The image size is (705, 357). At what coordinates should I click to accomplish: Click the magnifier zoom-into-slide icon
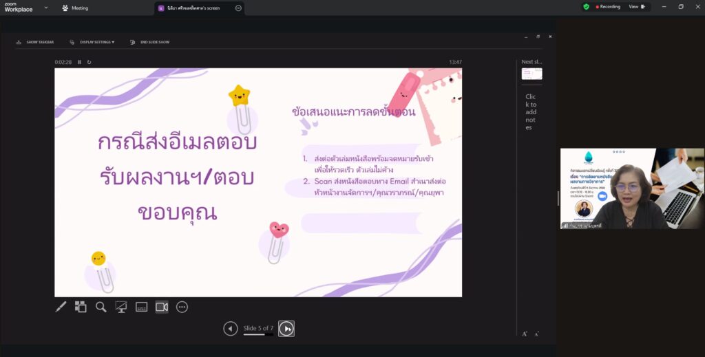(101, 307)
